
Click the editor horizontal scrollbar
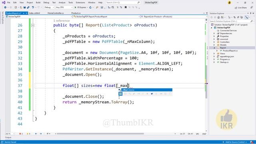[x=100, y=134]
